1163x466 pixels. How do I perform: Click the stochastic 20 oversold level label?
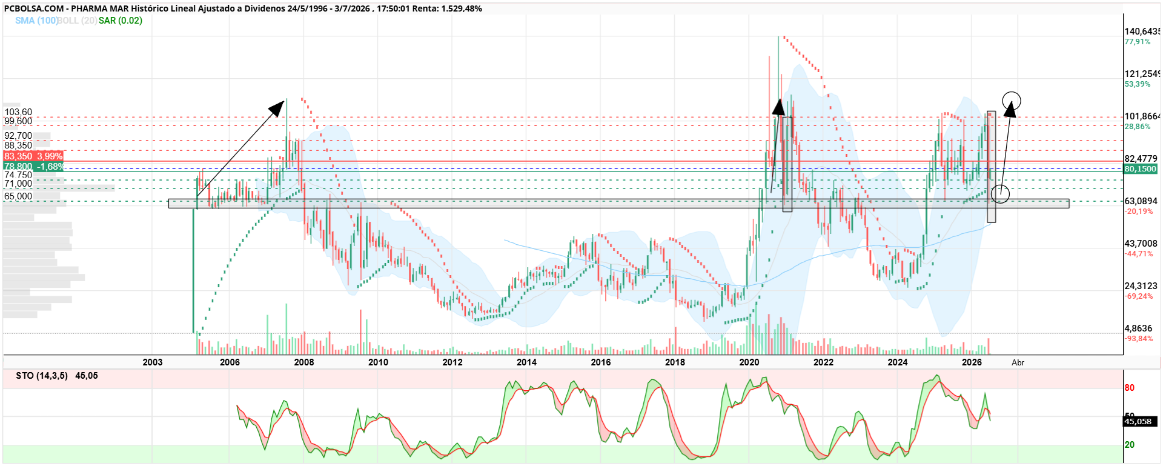tap(1130, 445)
